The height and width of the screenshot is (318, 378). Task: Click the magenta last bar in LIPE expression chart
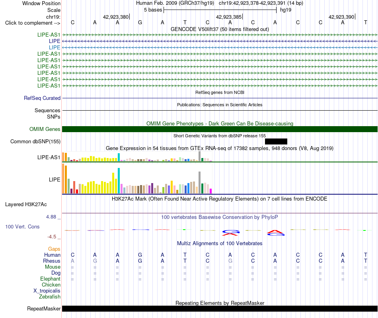211,191
